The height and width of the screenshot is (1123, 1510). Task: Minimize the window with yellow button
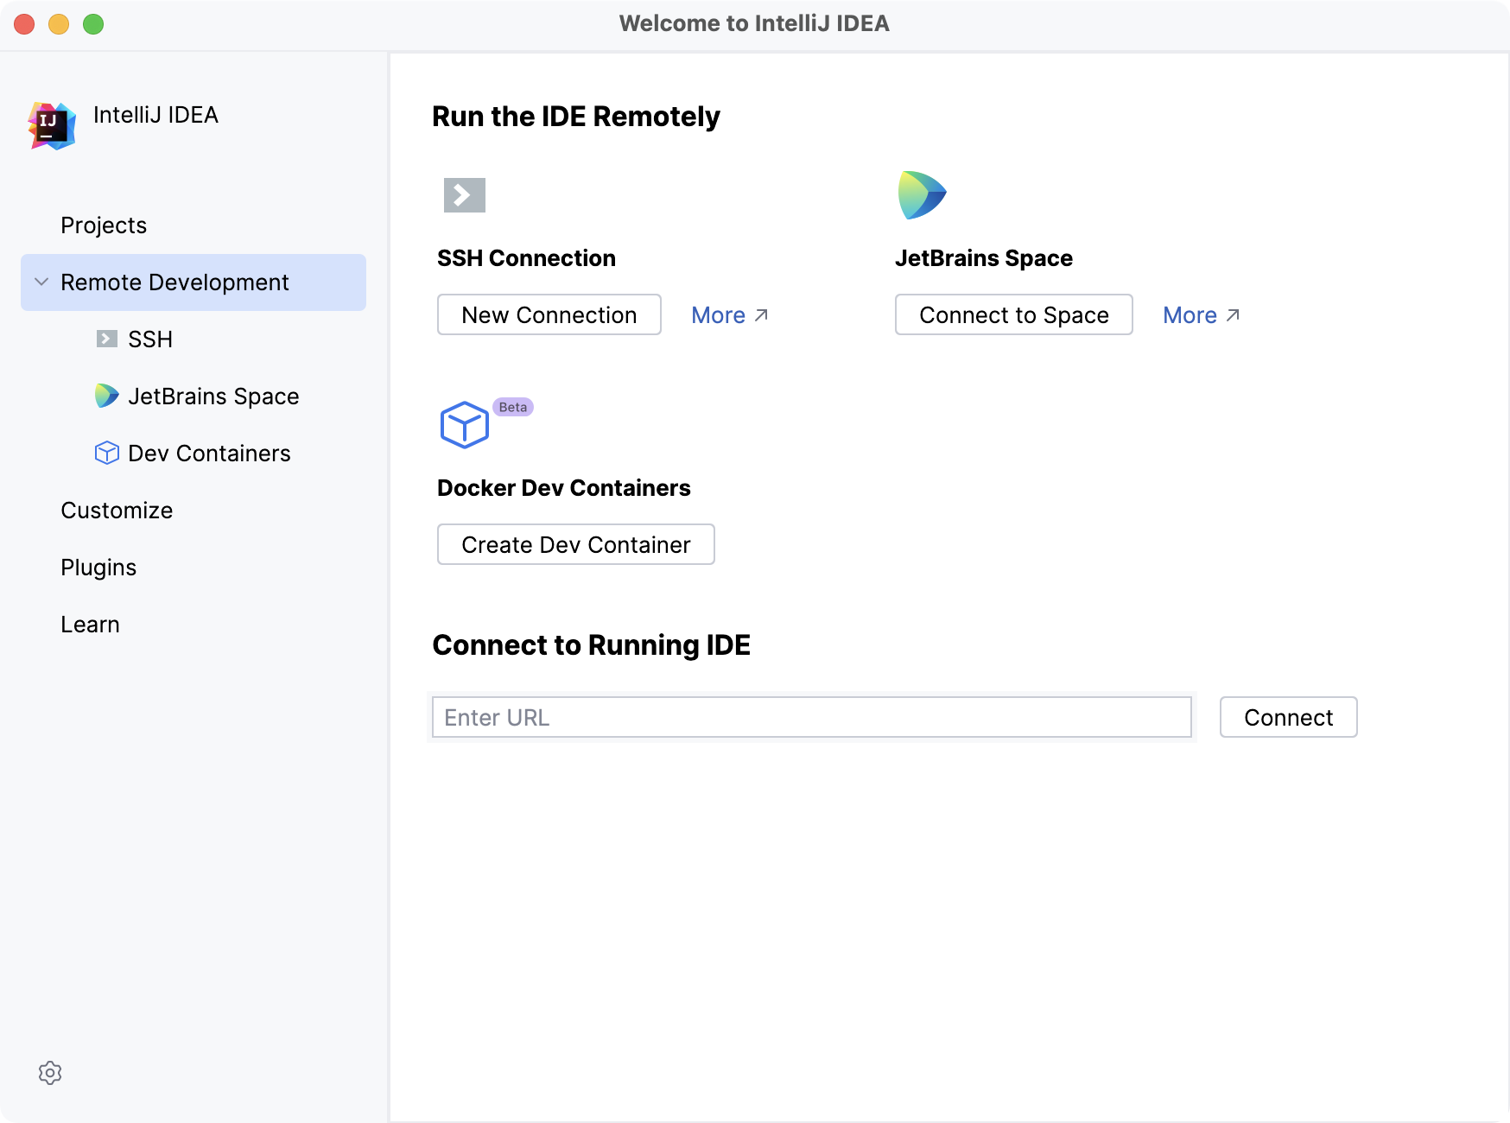[59, 24]
